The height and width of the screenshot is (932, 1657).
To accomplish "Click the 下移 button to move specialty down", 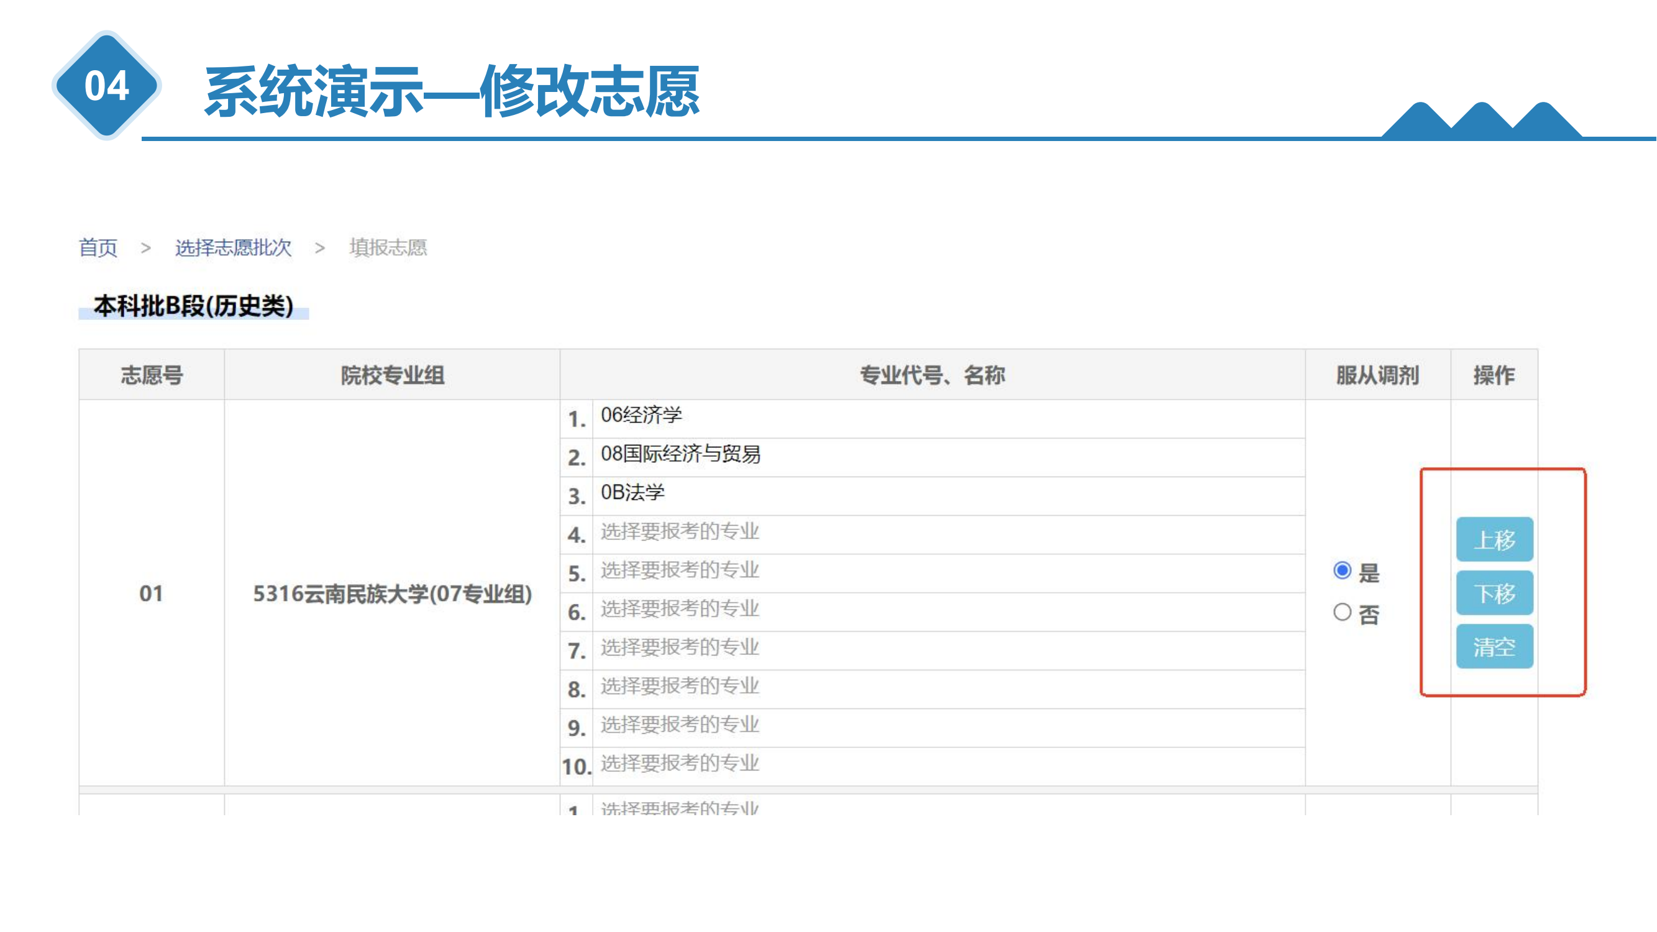I will click(x=1495, y=592).
